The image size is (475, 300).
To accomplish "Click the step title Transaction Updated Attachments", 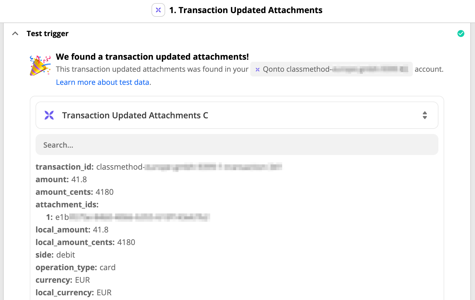I will pos(246,10).
